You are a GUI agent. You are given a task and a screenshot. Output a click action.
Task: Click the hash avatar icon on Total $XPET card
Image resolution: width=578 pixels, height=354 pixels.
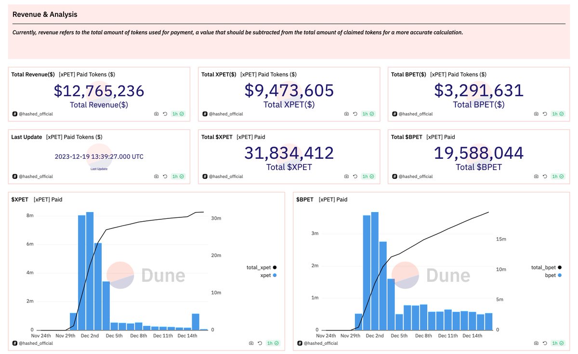[205, 177]
